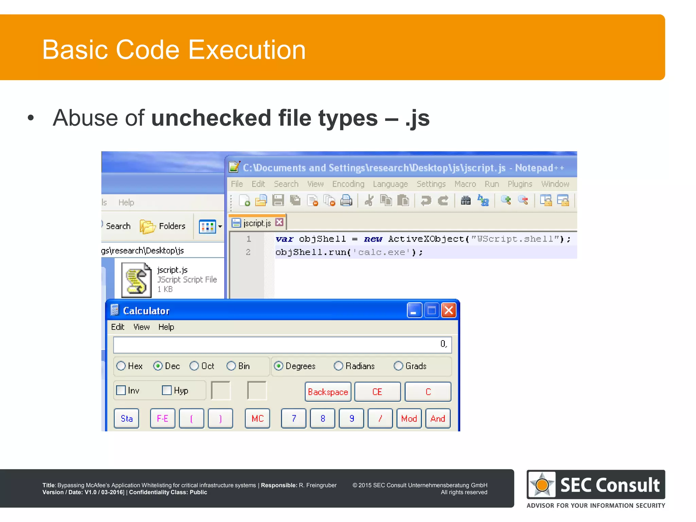
Task: Click the And button in Calculator
Action: coord(438,418)
